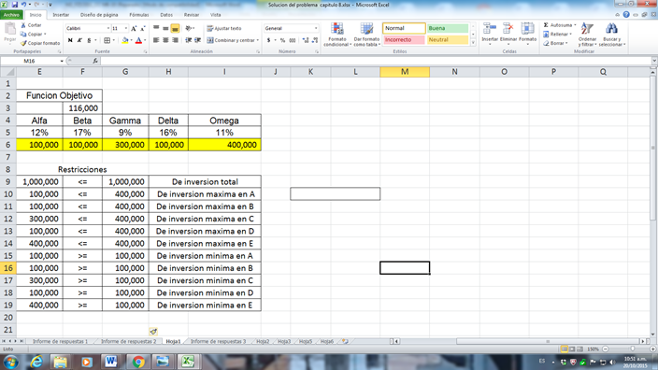Open the Dar formato como tabla icon
The width and height of the screenshot is (658, 370).
point(366,29)
